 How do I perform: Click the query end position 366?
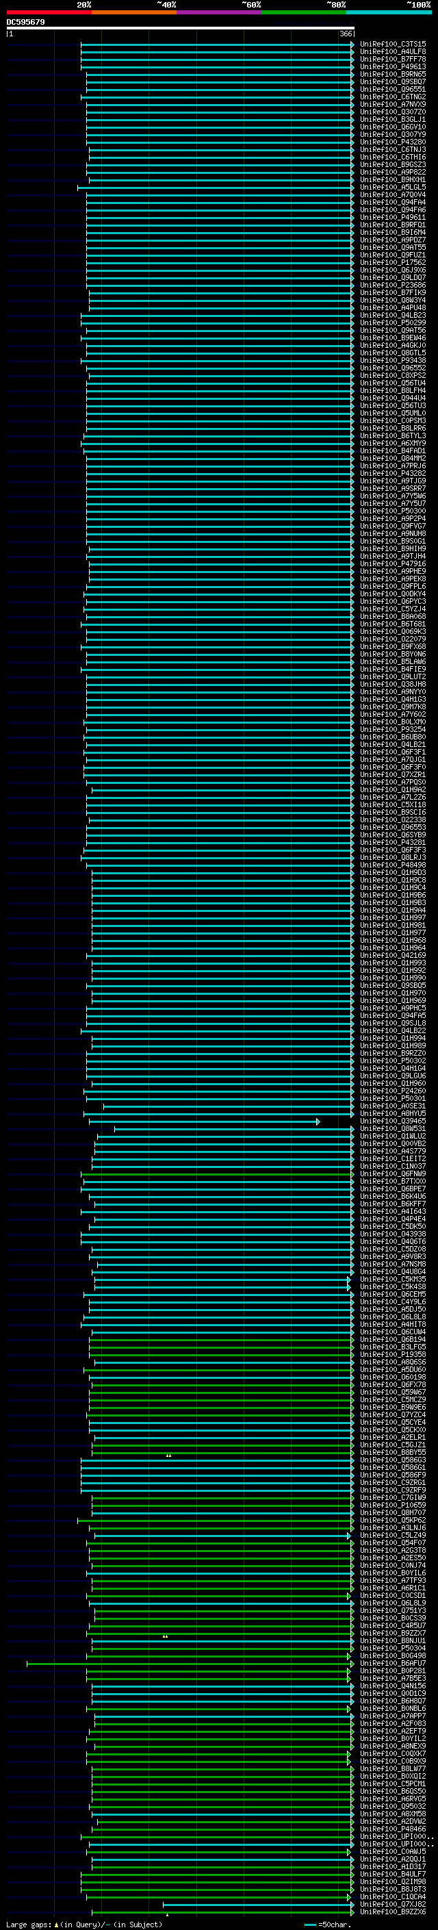point(346,34)
